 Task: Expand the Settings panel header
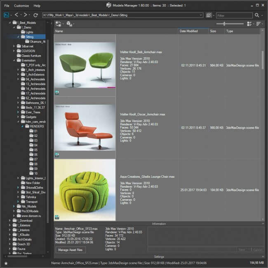pyautogui.click(x=159, y=256)
